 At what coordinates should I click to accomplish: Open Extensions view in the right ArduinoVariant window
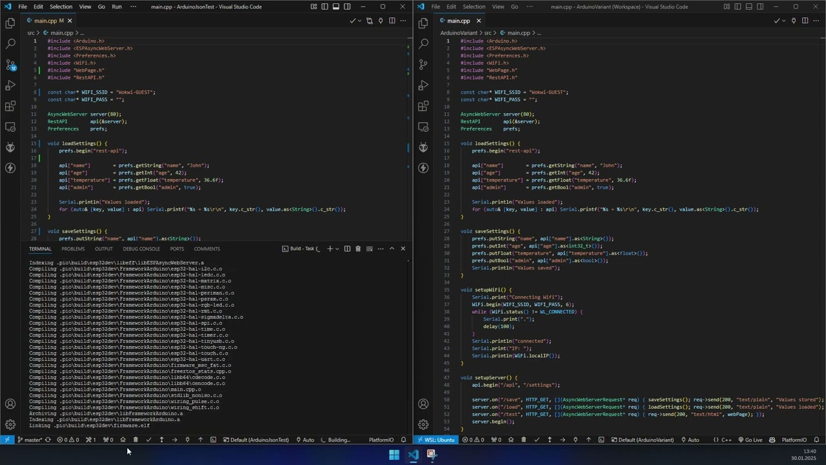(x=423, y=106)
